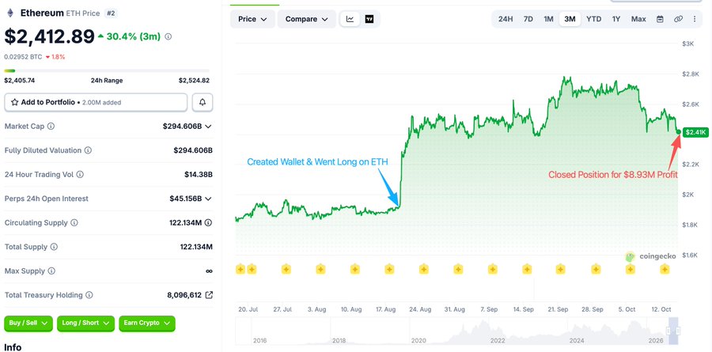Click the $2,412.89 price text
The width and height of the screenshot is (712, 352).
pyautogui.click(x=49, y=36)
